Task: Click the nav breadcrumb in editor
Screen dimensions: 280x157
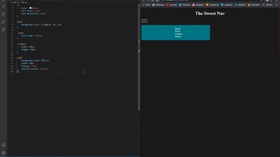Action: (x=24, y=3)
